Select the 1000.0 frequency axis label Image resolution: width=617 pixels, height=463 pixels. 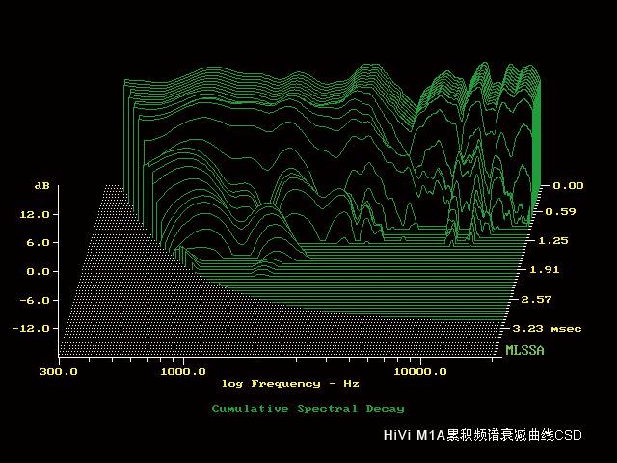[183, 370]
